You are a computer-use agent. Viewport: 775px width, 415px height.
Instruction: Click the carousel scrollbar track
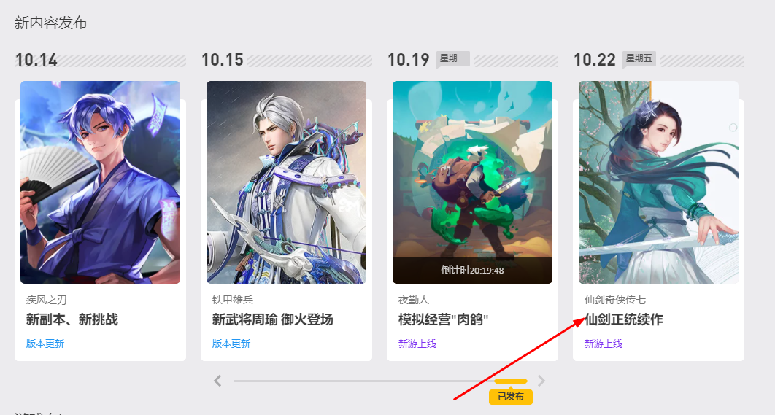[x=380, y=381]
